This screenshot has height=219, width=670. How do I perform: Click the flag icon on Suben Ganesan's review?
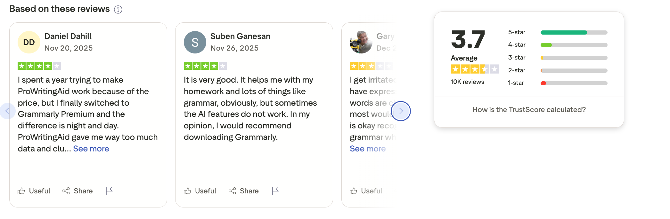[x=275, y=190]
